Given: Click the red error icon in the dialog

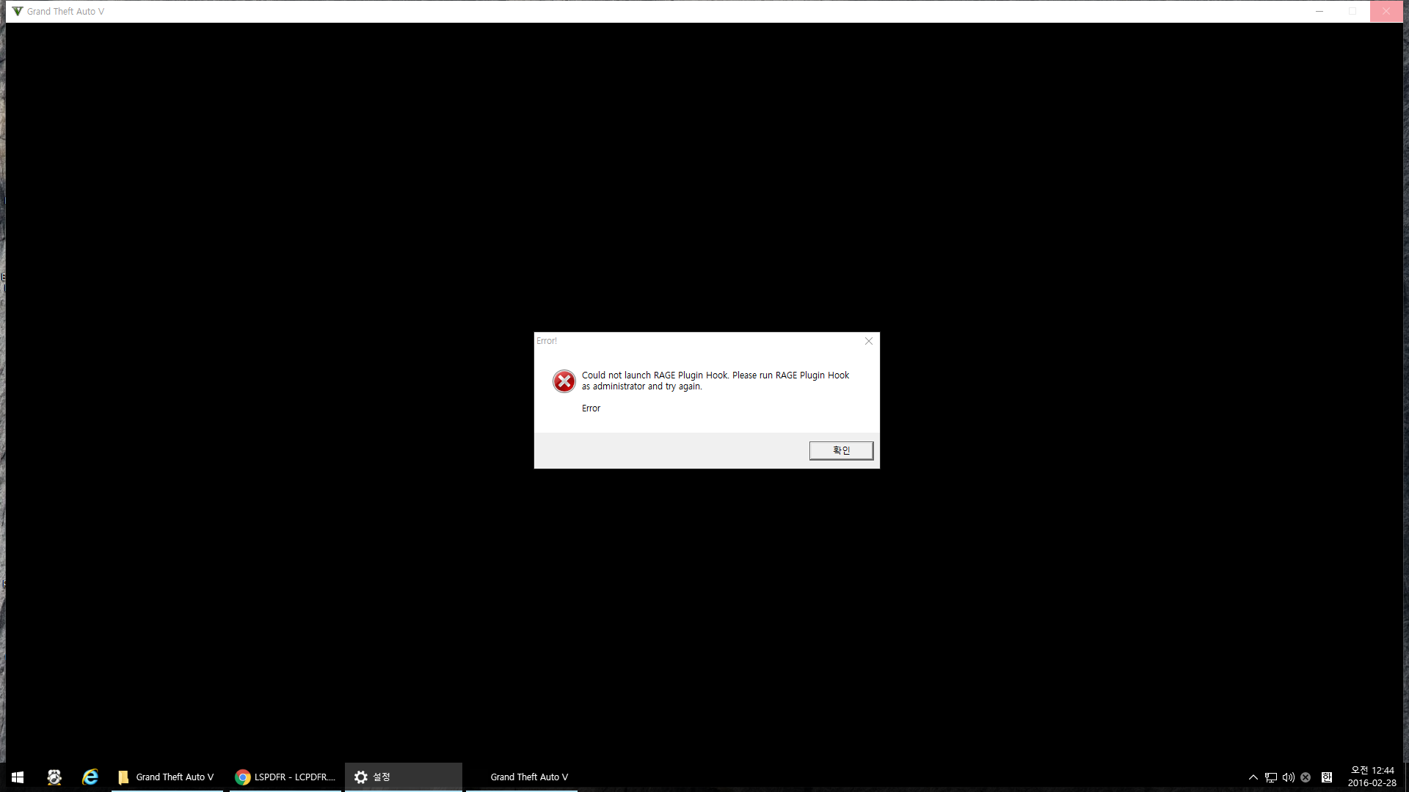Looking at the screenshot, I should click(x=564, y=381).
